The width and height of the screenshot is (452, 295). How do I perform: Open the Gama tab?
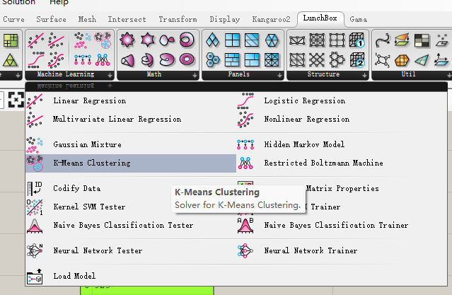tap(359, 19)
